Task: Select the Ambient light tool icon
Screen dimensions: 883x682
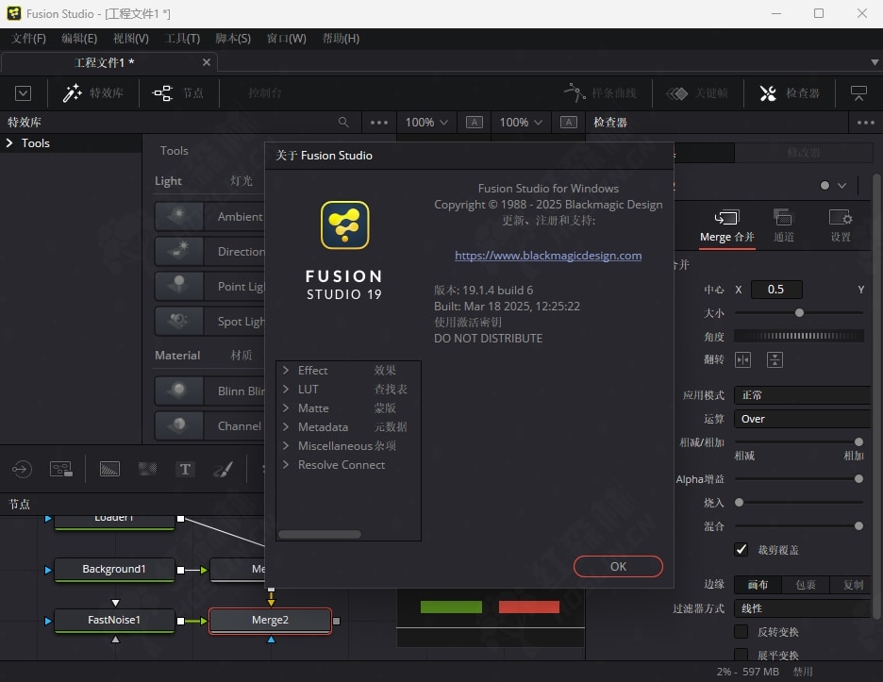Action: pyautogui.click(x=178, y=216)
